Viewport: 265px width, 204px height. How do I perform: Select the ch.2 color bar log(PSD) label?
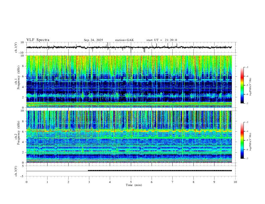pos(251,142)
